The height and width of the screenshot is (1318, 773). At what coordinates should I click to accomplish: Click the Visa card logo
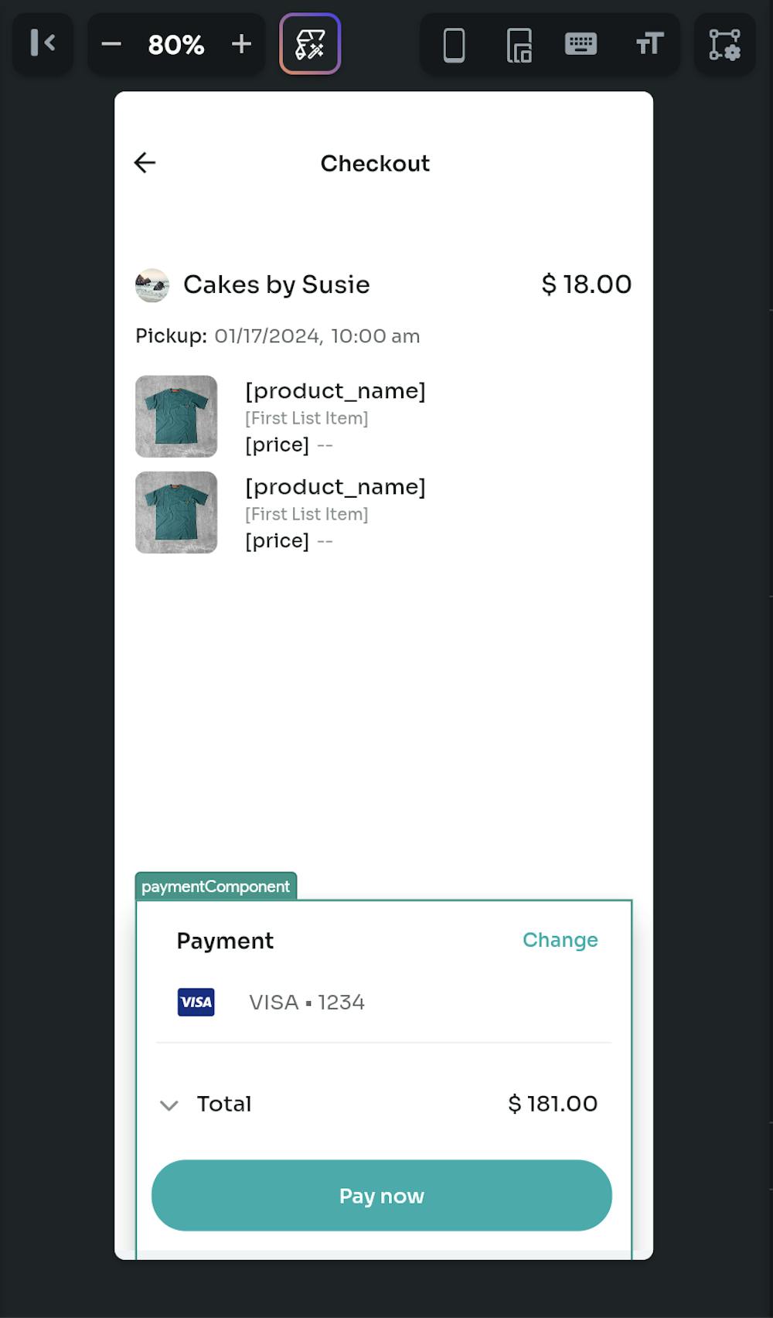(196, 1002)
